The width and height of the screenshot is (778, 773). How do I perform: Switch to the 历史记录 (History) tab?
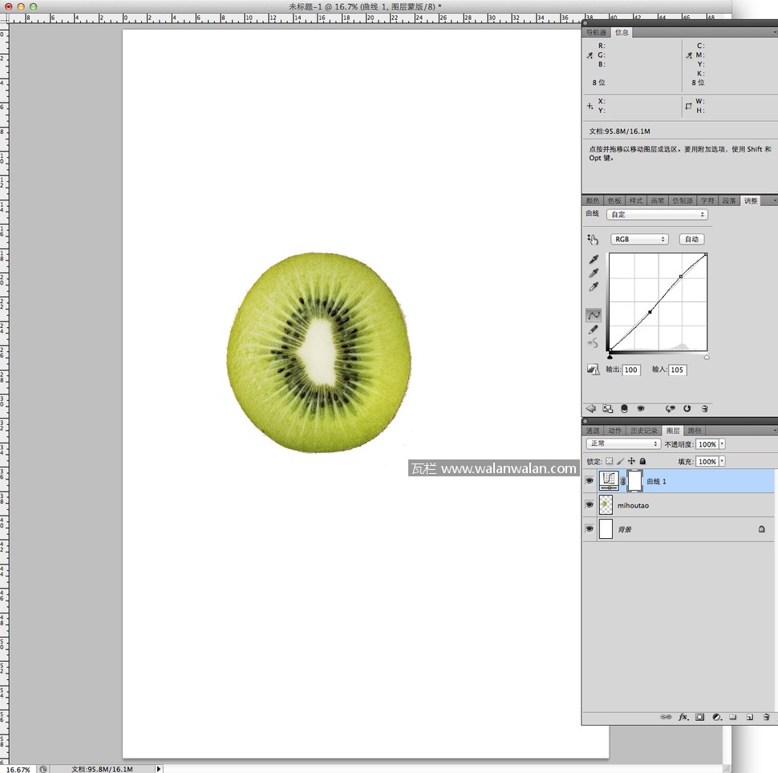642,431
